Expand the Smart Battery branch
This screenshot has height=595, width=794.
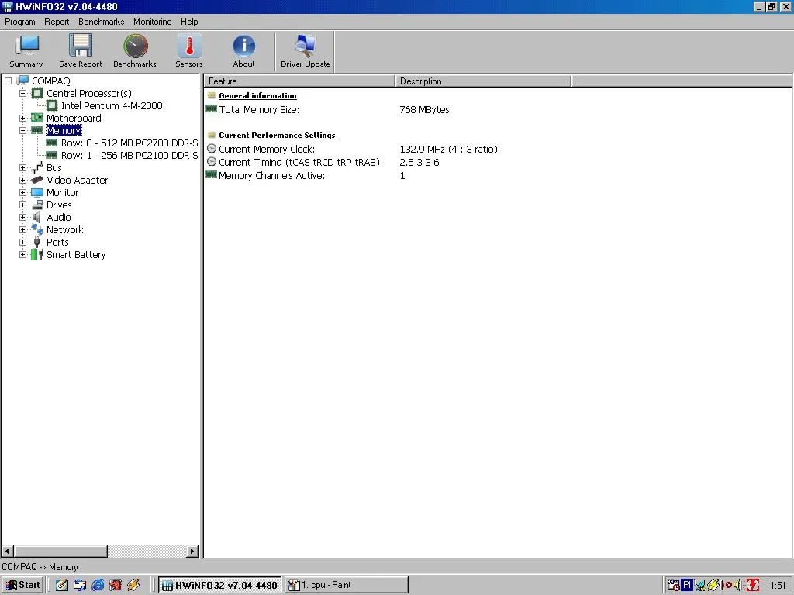[x=22, y=254]
